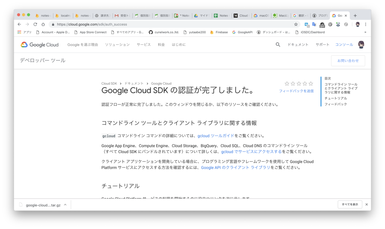This screenshot has height=229, width=385.
Task: Open the はじめに menu
Action: (x=179, y=45)
